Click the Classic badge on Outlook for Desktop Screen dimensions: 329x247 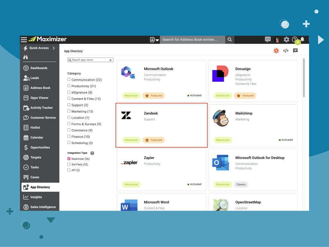[241, 184]
